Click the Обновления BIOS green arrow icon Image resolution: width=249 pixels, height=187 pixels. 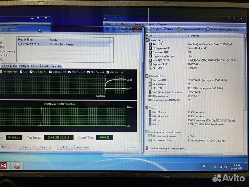point(179,29)
